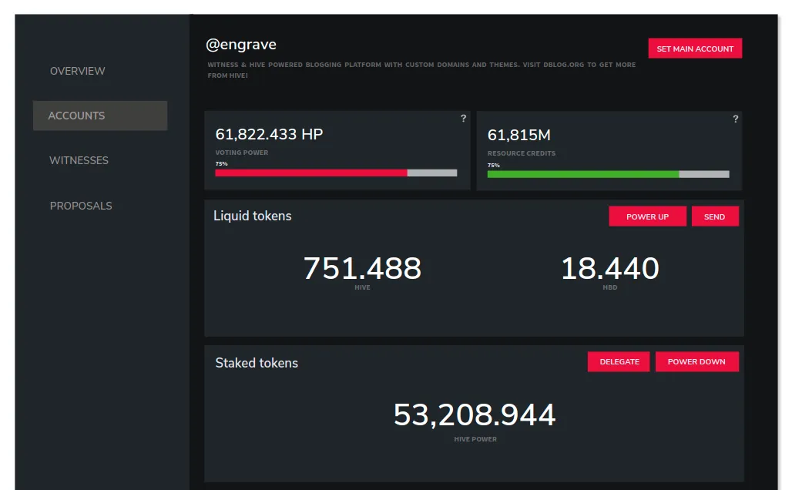Click Send in Liquid tokens panel
Screen dimensions: 792x490
[715, 216]
